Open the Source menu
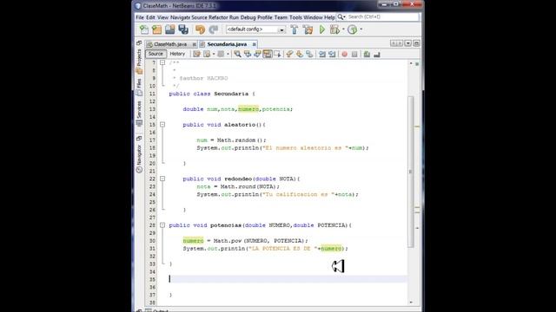The image size is (556, 312). coord(199,17)
